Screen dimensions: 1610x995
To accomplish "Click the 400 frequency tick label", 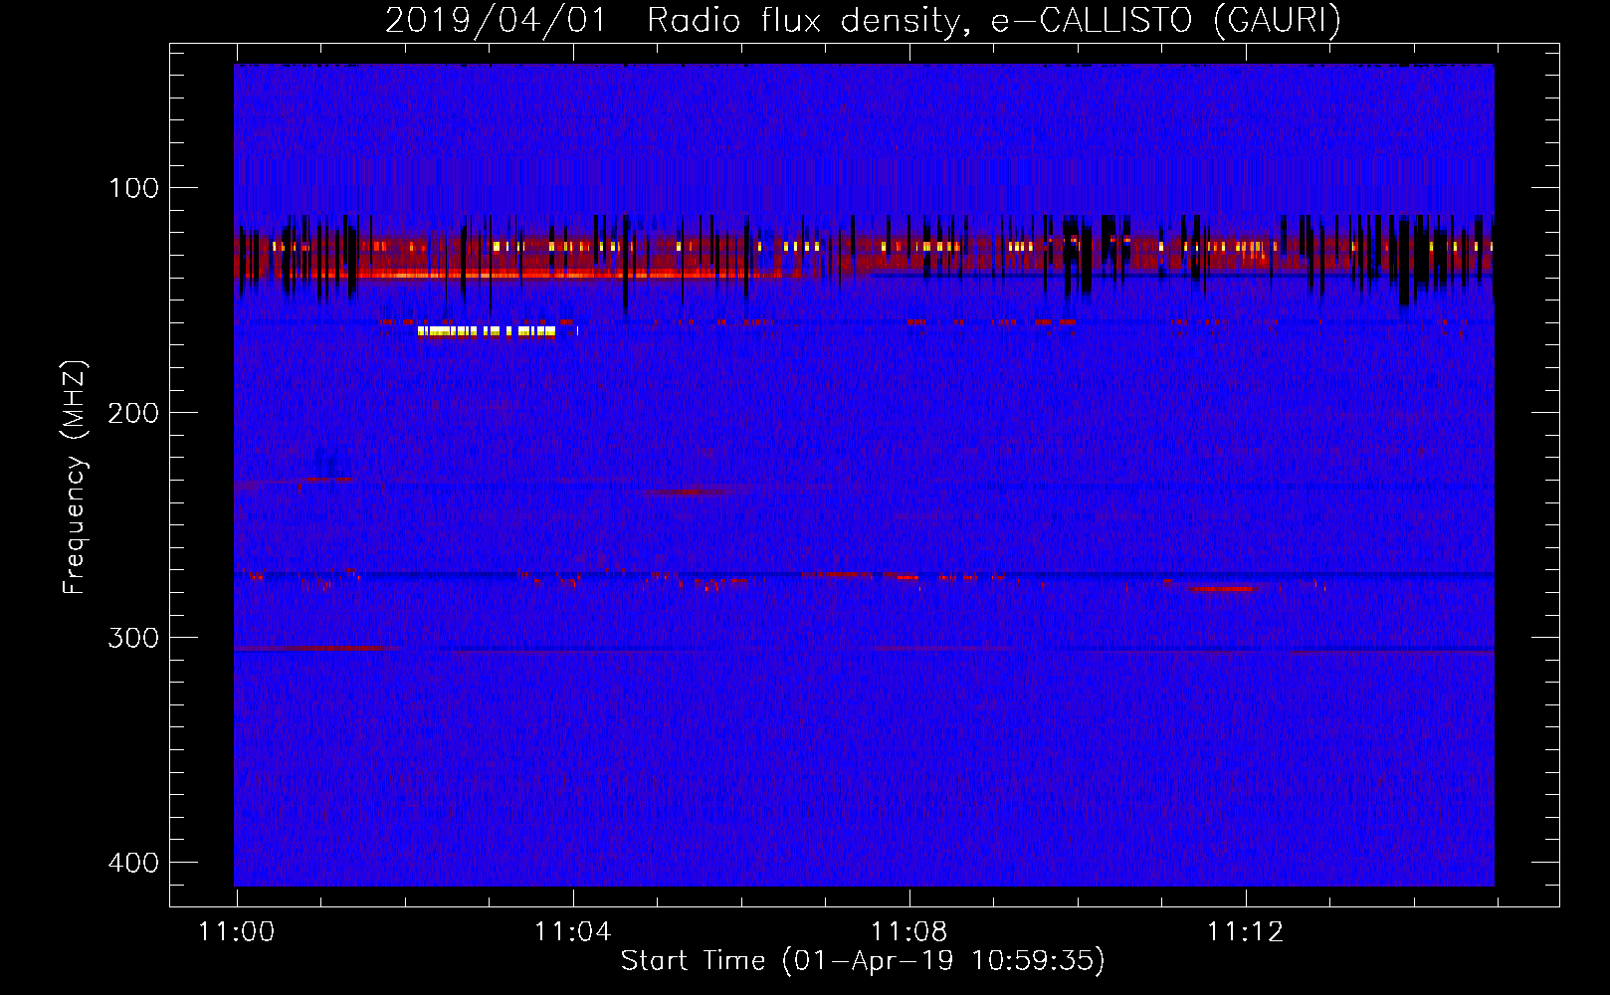I will pos(133,863).
